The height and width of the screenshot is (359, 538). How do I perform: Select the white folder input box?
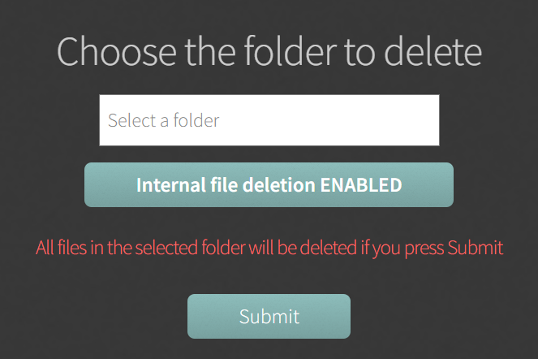click(269, 120)
